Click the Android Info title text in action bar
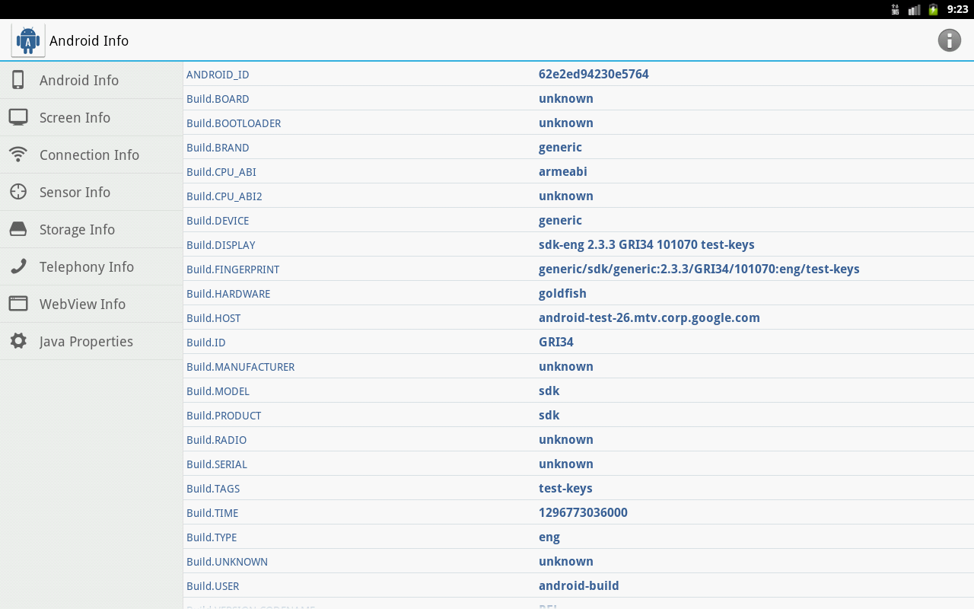This screenshot has height=609, width=974. coord(89,40)
